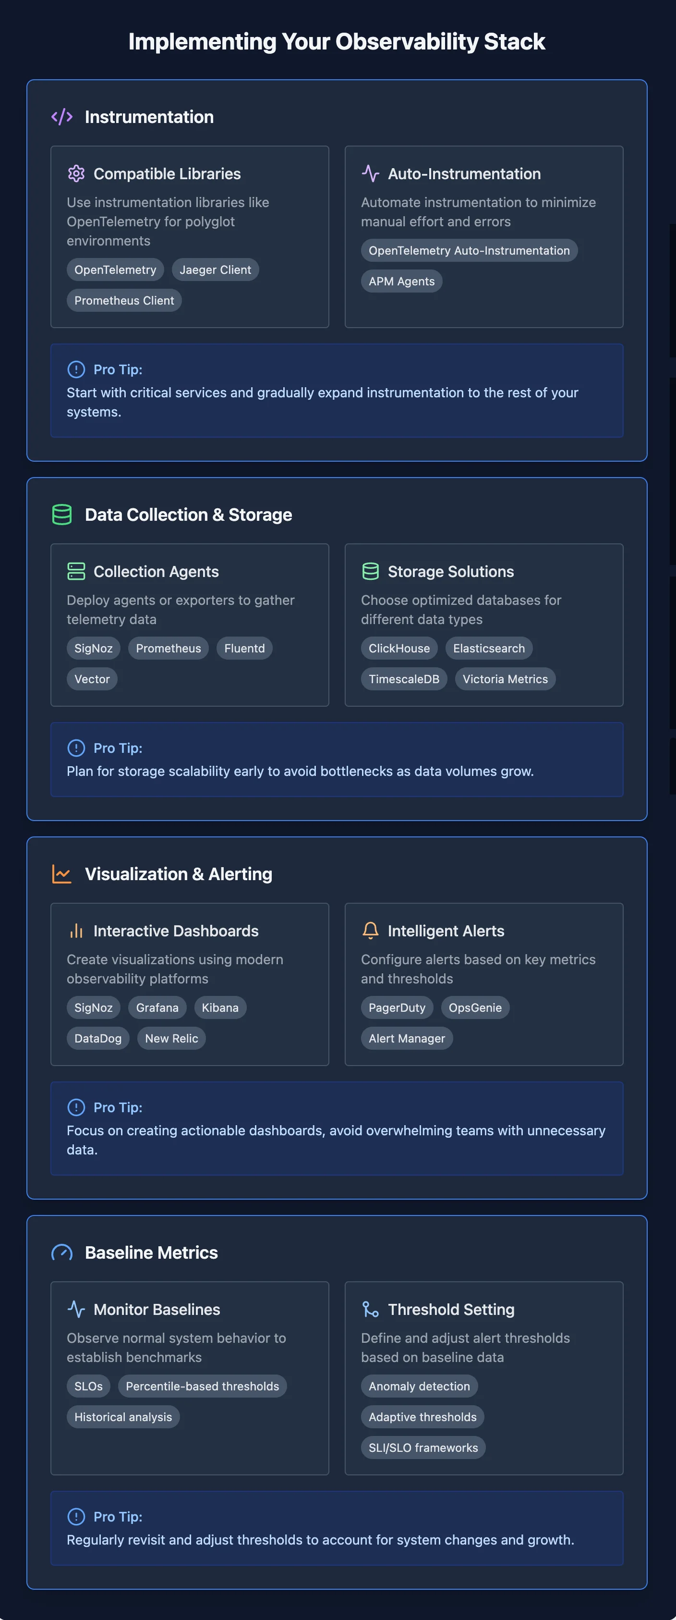Click the PagerDuty alert tag
This screenshot has height=1620, width=676.
pos(397,1007)
